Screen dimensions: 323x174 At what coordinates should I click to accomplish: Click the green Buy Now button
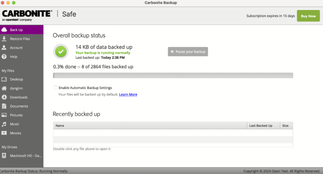[308, 16]
